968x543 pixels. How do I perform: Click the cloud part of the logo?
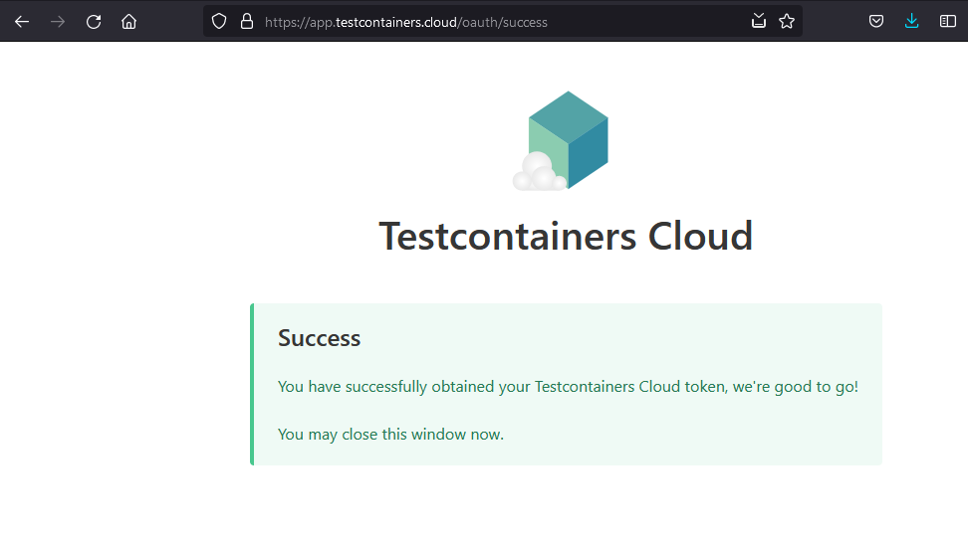pos(538,173)
